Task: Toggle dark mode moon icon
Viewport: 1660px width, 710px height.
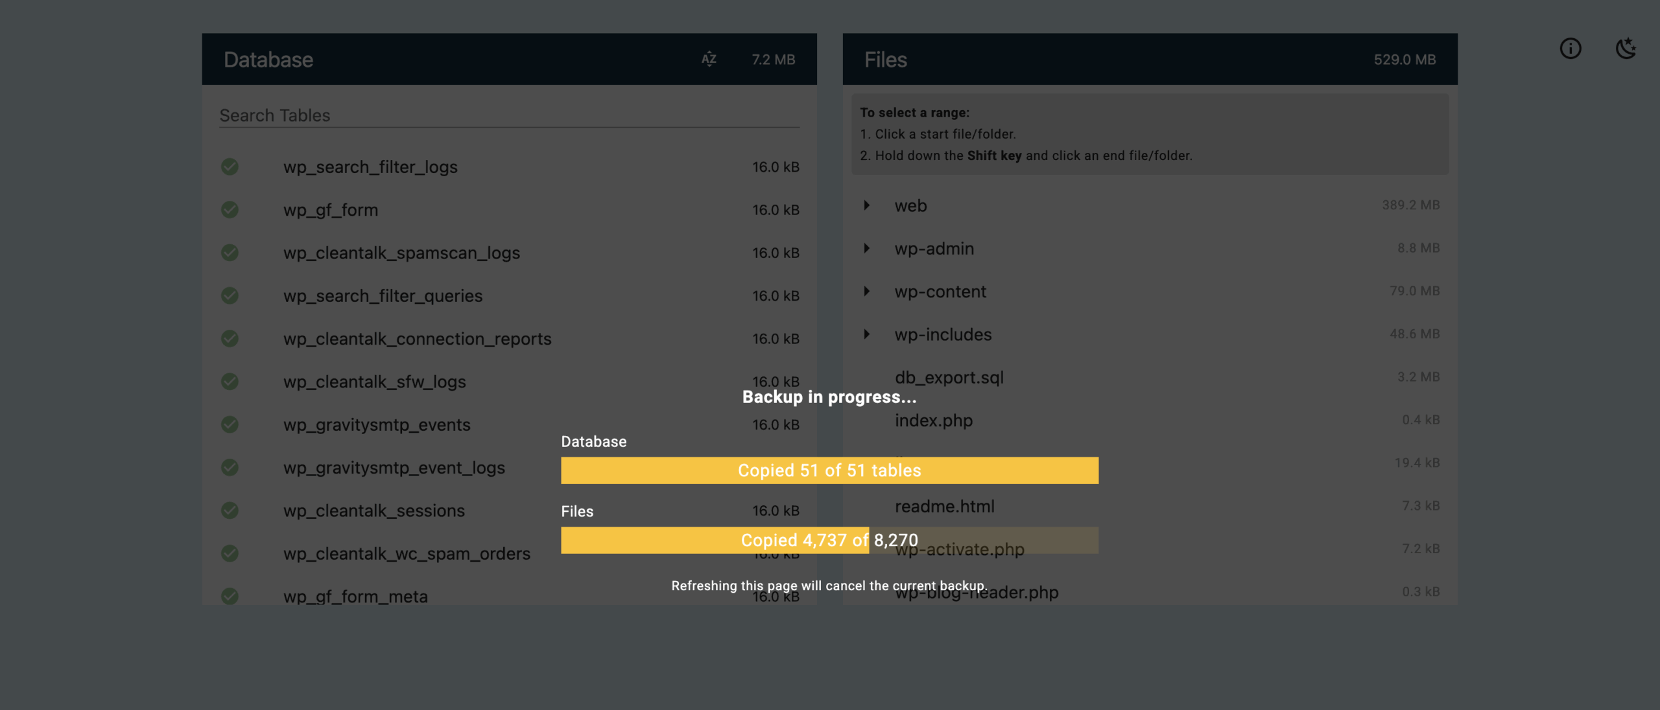Action: click(1626, 49)
